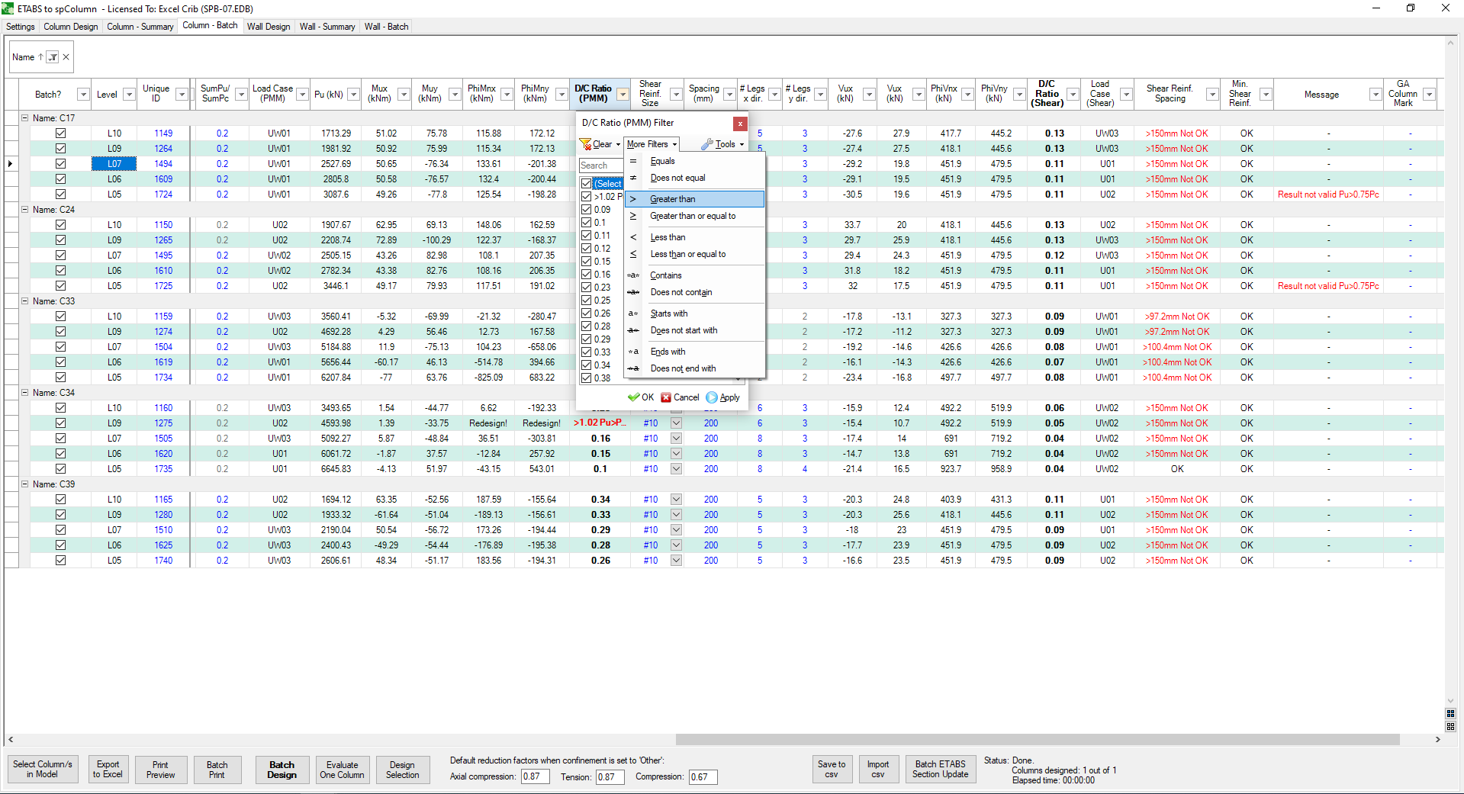
Task: Remove the Name grouping with X
Action: 66,57
